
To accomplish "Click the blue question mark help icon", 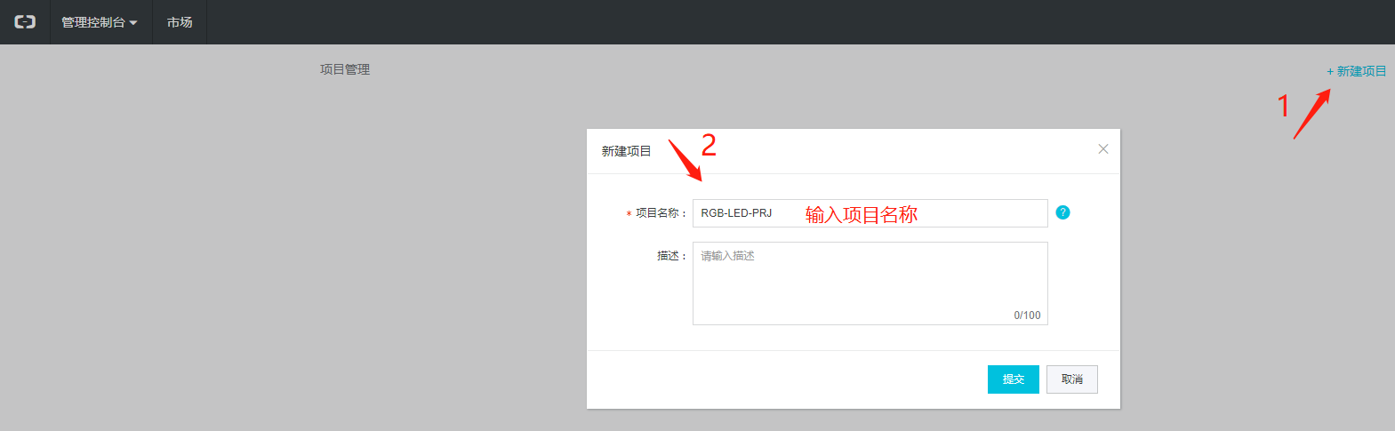I will [x=1062, y=212].
